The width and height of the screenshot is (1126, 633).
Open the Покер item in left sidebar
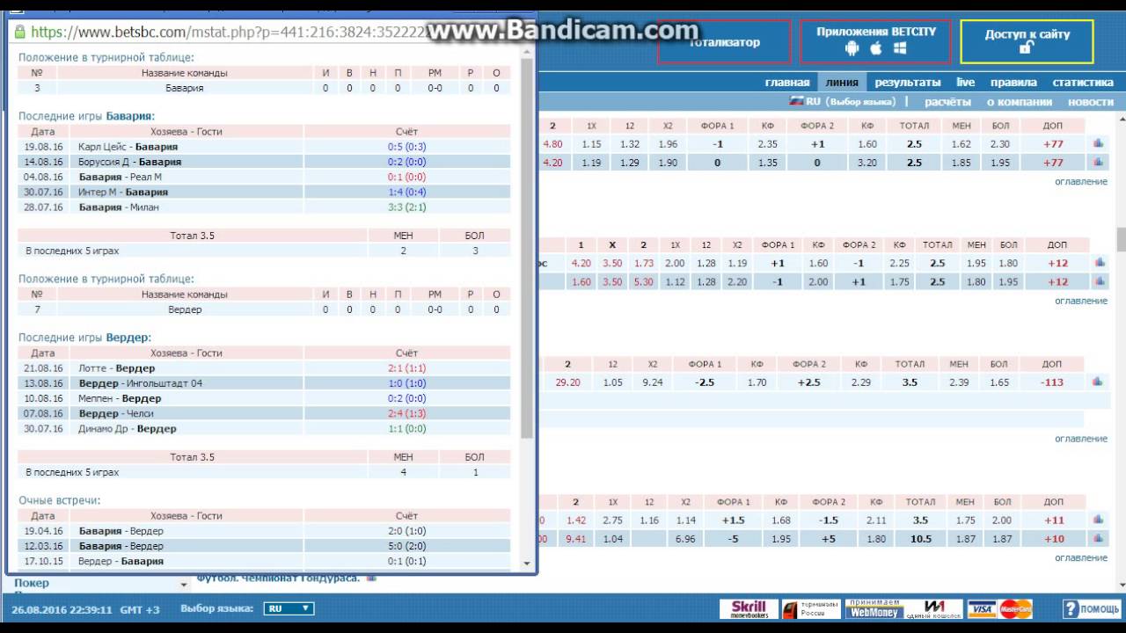click(32, 583)
